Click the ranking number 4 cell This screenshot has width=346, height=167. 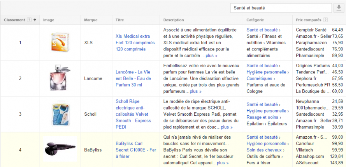20,150
